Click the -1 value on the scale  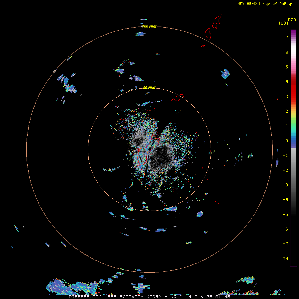[x=285, y=155]
